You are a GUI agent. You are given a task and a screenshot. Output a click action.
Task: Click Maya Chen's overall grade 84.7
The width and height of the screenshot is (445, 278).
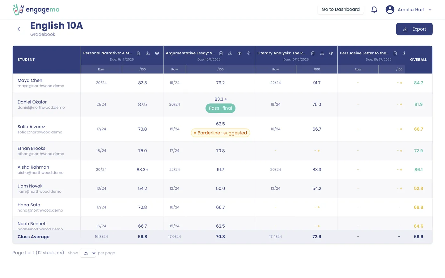pyautogui.click(x=418, y=83)
